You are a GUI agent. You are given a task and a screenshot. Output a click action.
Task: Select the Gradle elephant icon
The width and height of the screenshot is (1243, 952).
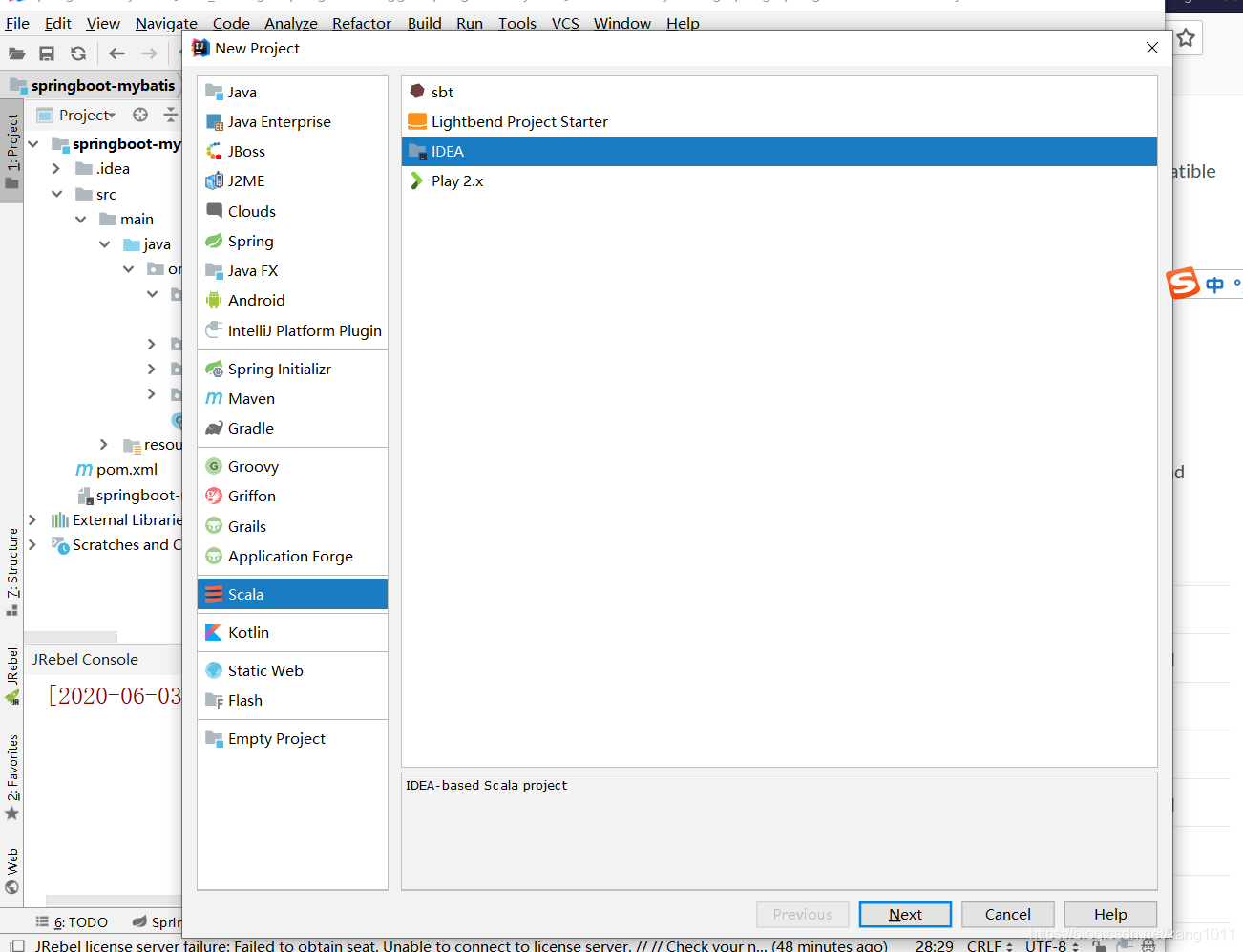214,428
